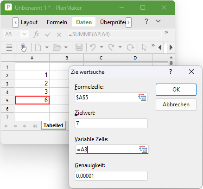Click the Undo arrow icon

coord(93,47)
